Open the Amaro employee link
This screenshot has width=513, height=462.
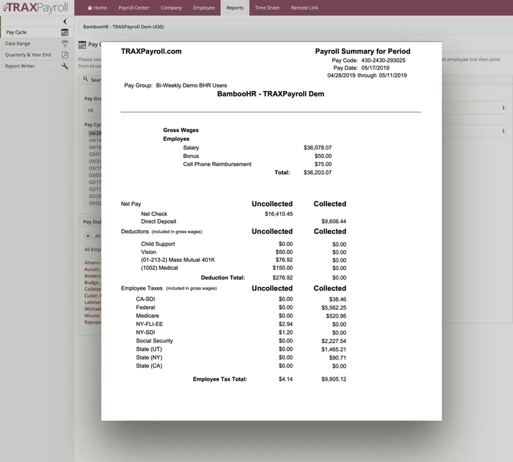tap(92, 262)
